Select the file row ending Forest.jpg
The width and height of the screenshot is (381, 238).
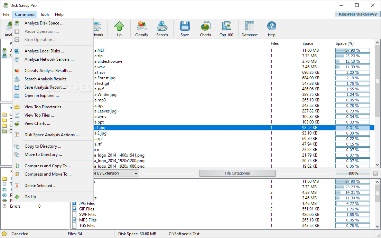tap(234, 78)
